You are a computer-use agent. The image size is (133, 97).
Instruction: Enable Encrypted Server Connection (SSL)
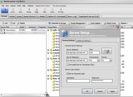pyautogui.click(x=68, y=65)
